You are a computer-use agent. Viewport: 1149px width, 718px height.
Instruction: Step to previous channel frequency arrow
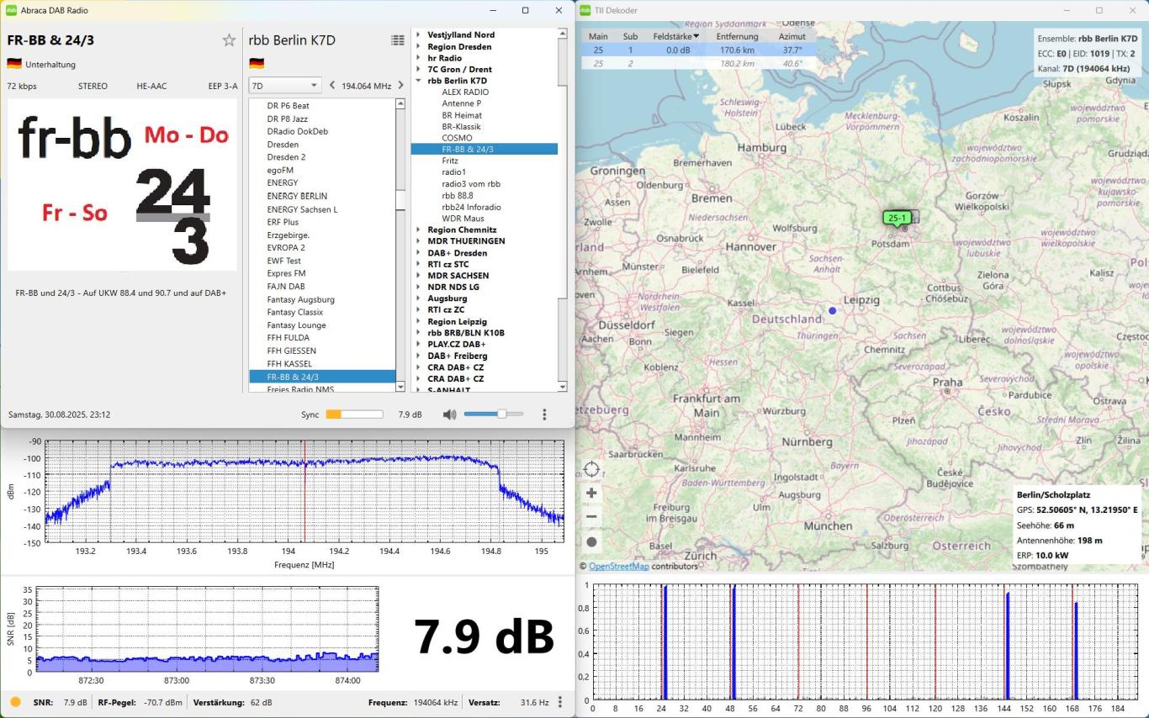(332, 86)
